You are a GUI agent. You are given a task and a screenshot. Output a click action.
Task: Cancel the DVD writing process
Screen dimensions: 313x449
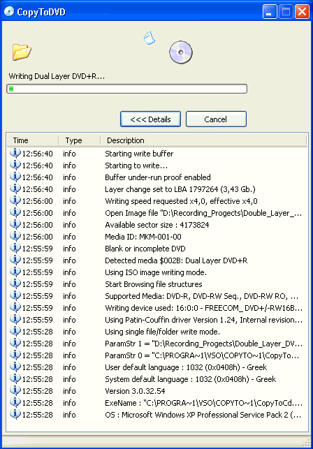(216, 119)
